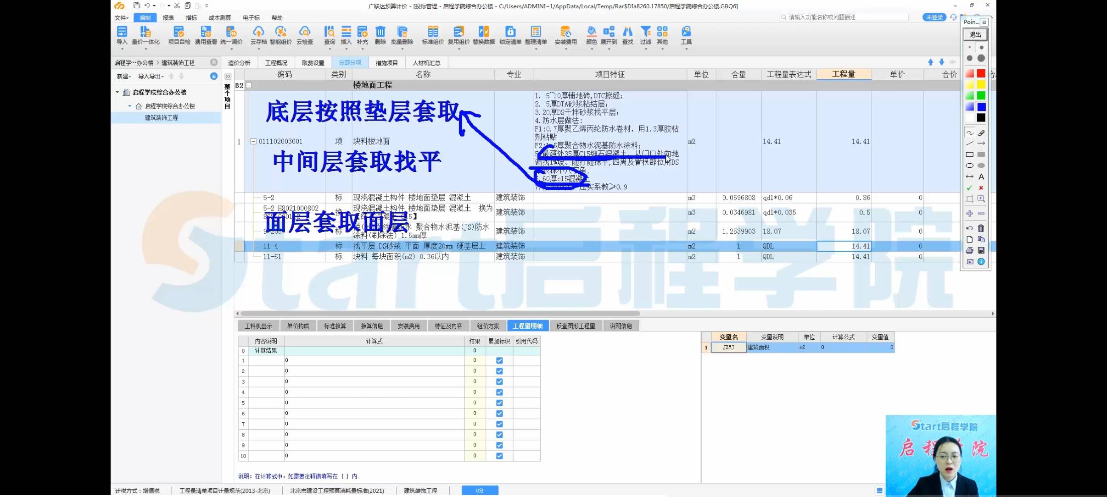This screenshot has height=497, width=1107.
Task: Click the 工程量 column header
Action: point(844,74)
